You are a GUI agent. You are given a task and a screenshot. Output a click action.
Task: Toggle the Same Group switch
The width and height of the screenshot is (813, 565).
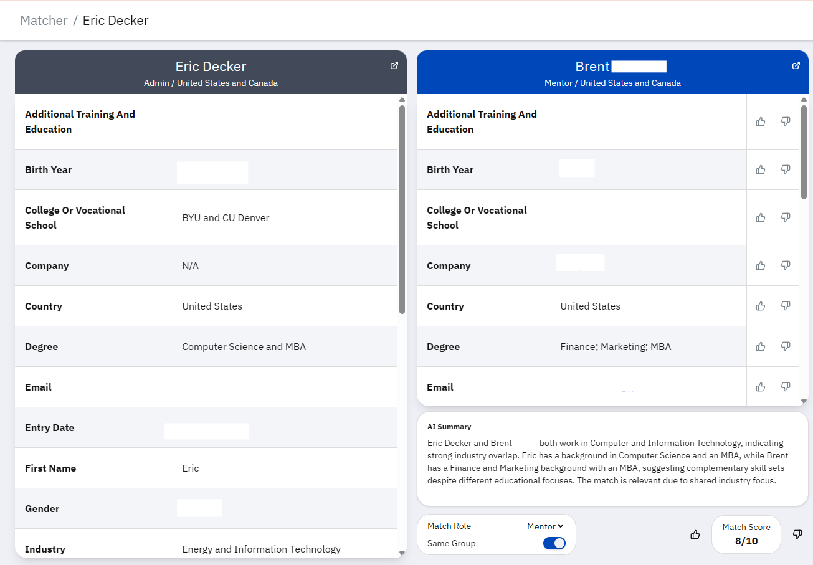pyautogui.click(x=554, y=543)
